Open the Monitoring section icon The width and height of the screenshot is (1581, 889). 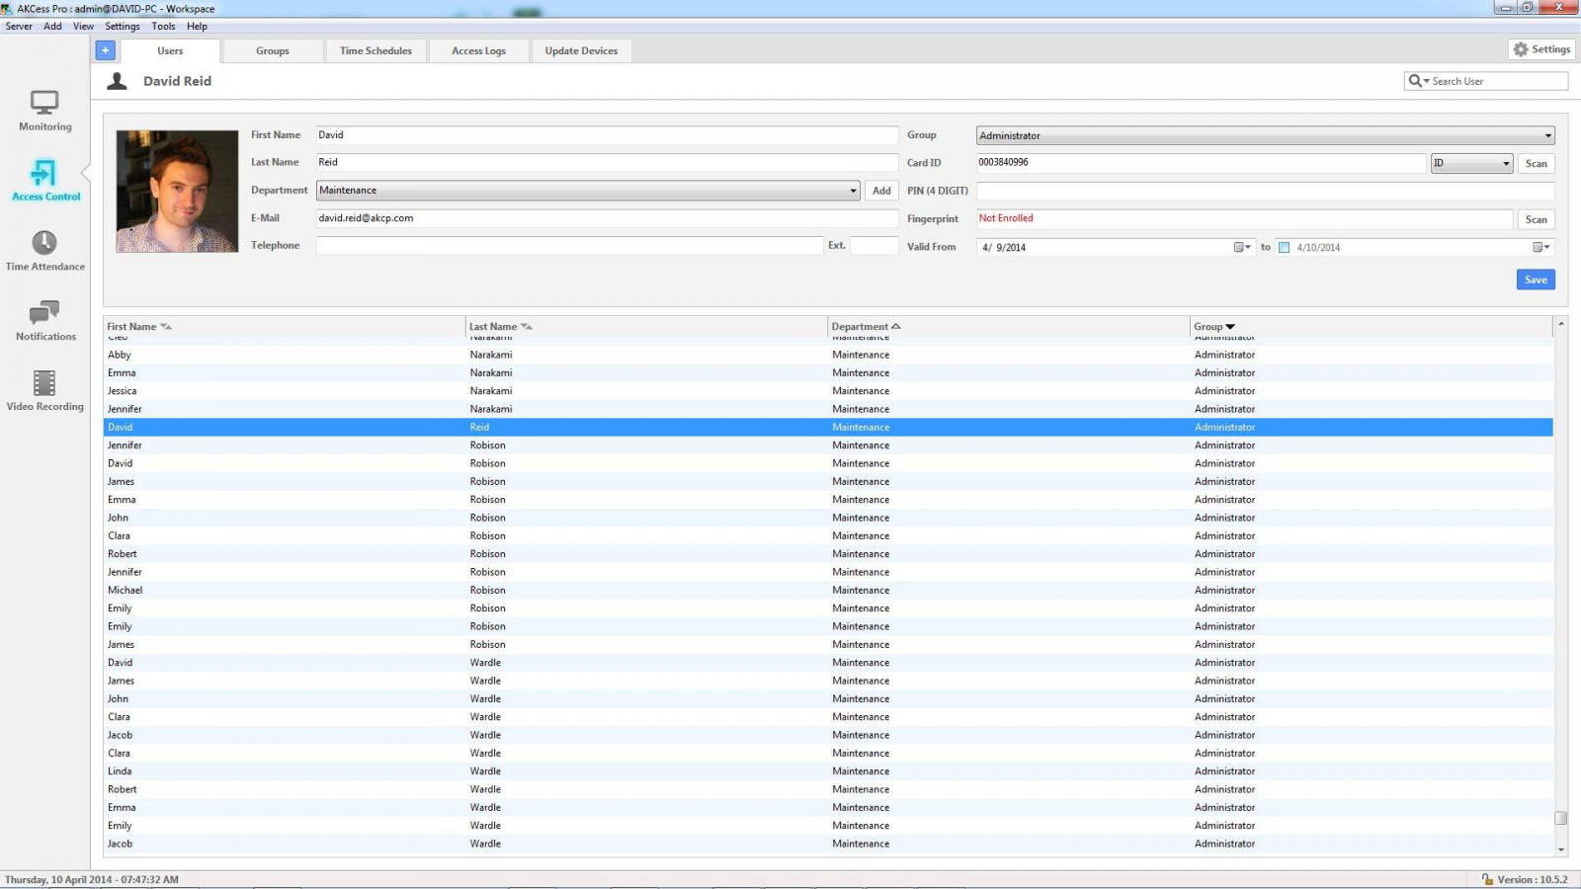(44, 103)
